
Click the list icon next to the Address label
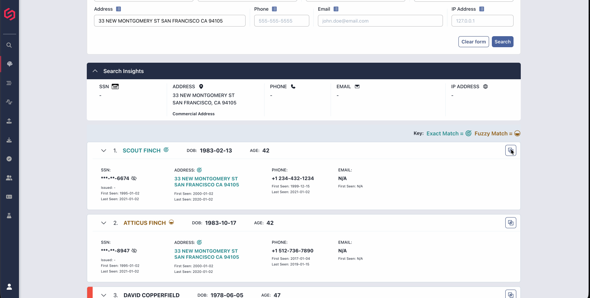click(118, 9)
